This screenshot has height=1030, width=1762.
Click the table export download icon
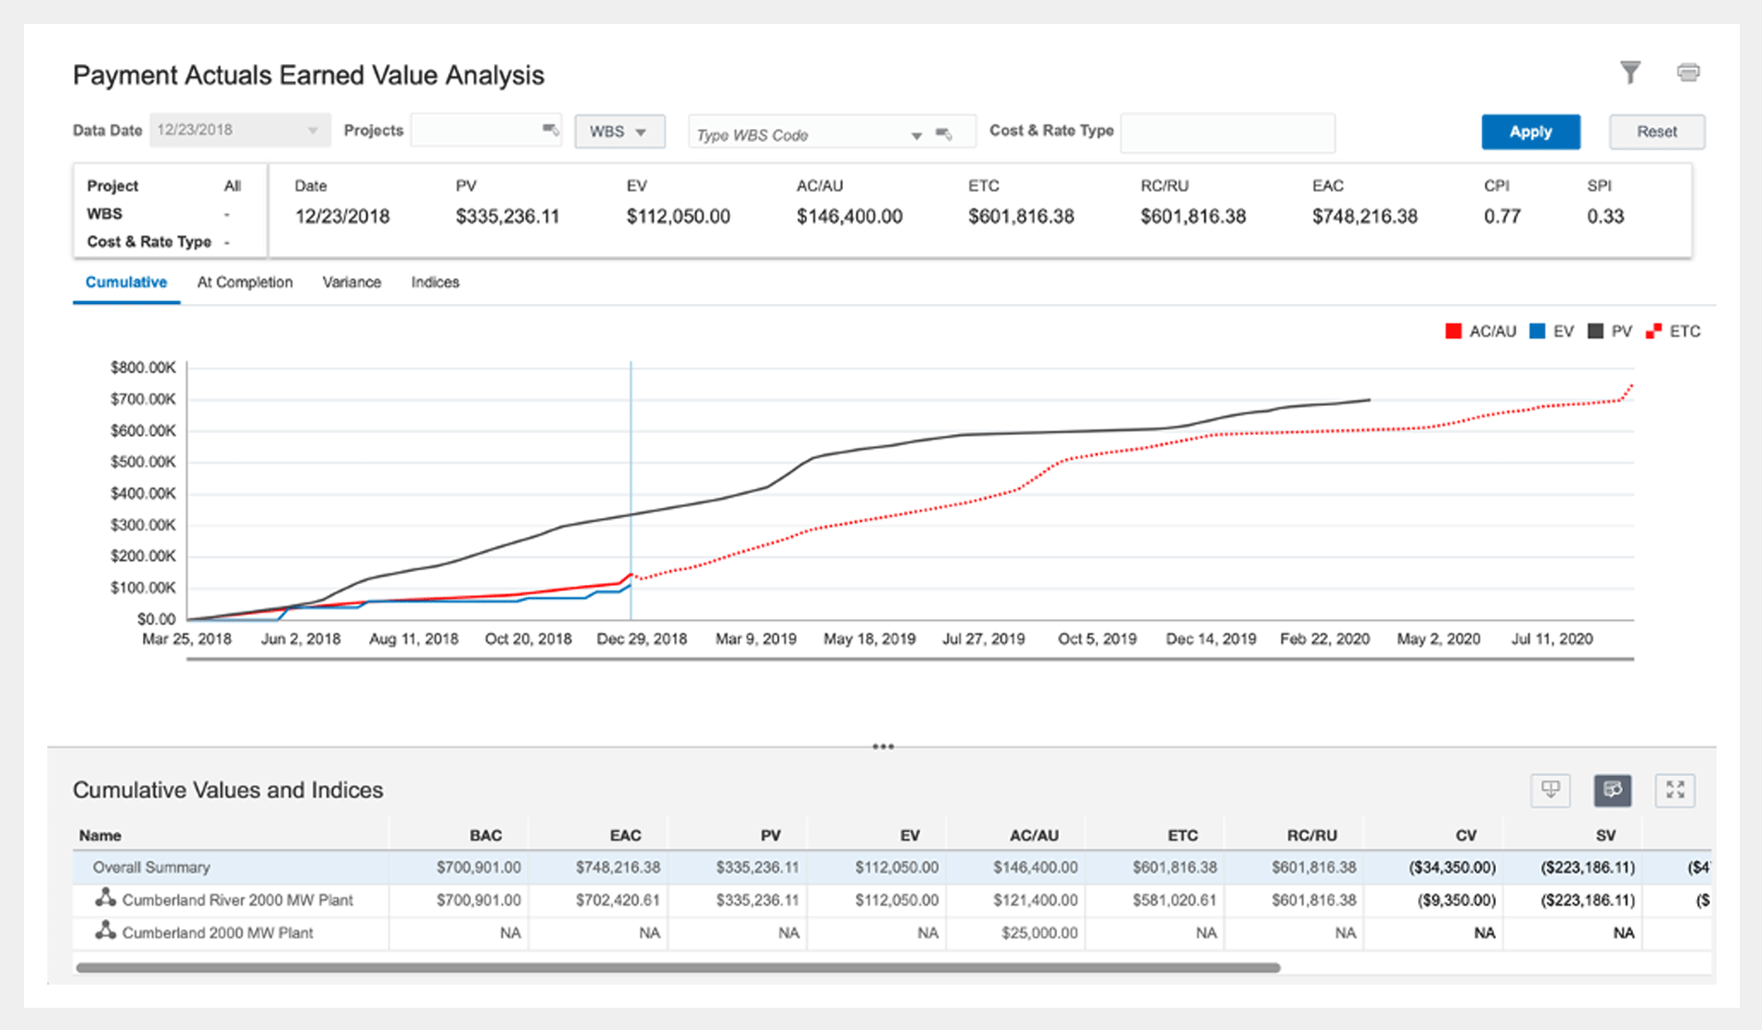click(1550, 790)
